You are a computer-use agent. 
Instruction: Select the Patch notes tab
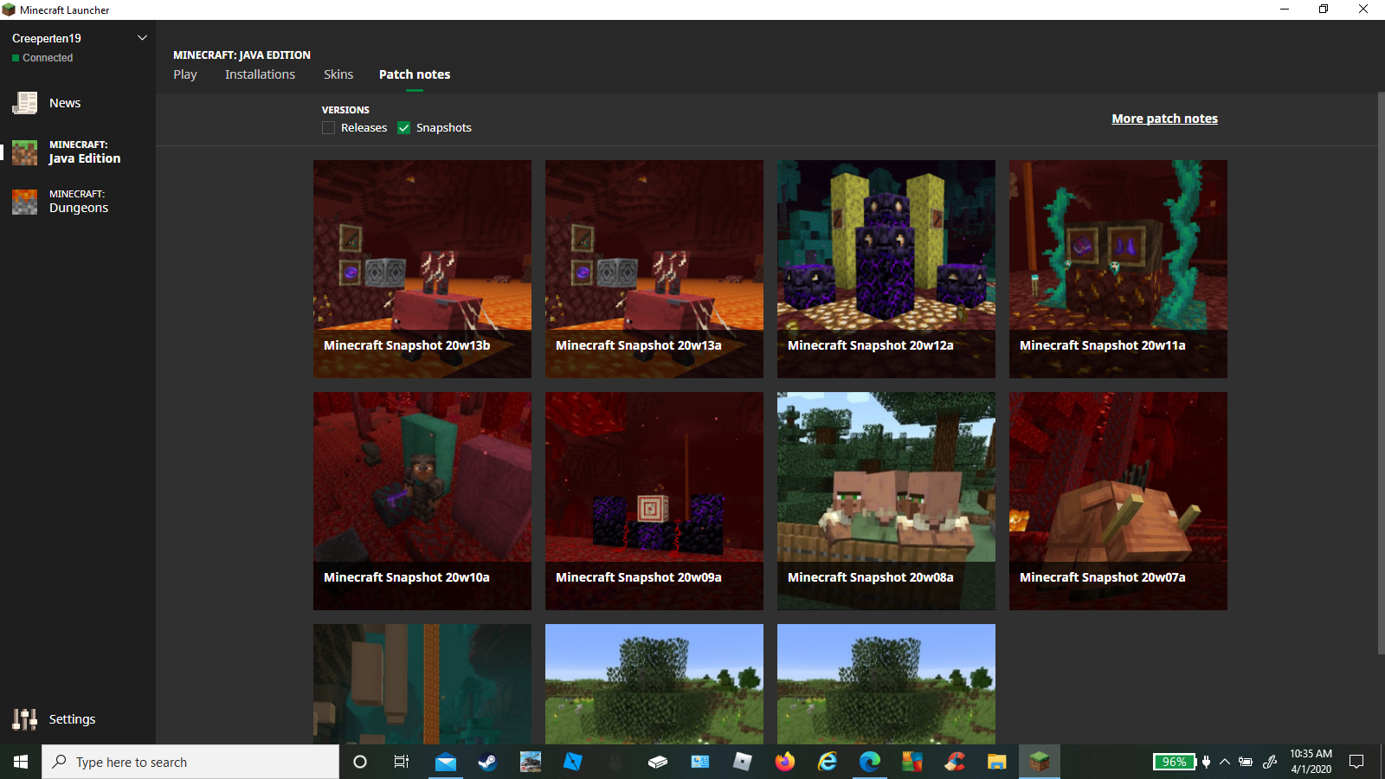pyautogui.click(x=415, y=74)
